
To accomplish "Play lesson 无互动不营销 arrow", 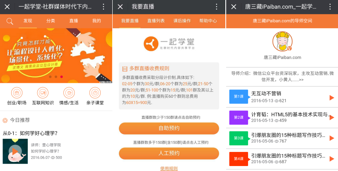I will [x=331, y=98].
